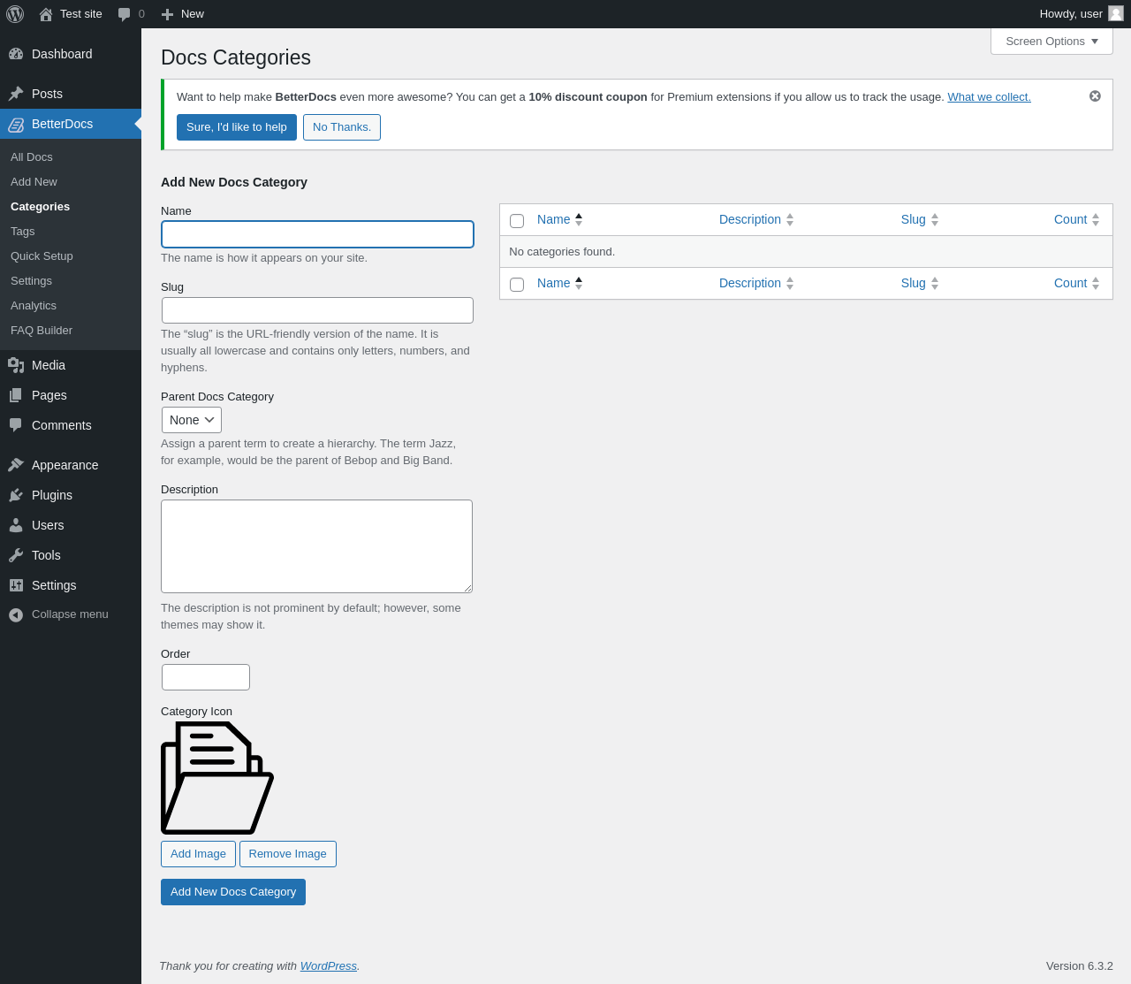Screen dimensions: 1131x984
Task: Click the Appearance paintbrush icon
Action: 16,465
